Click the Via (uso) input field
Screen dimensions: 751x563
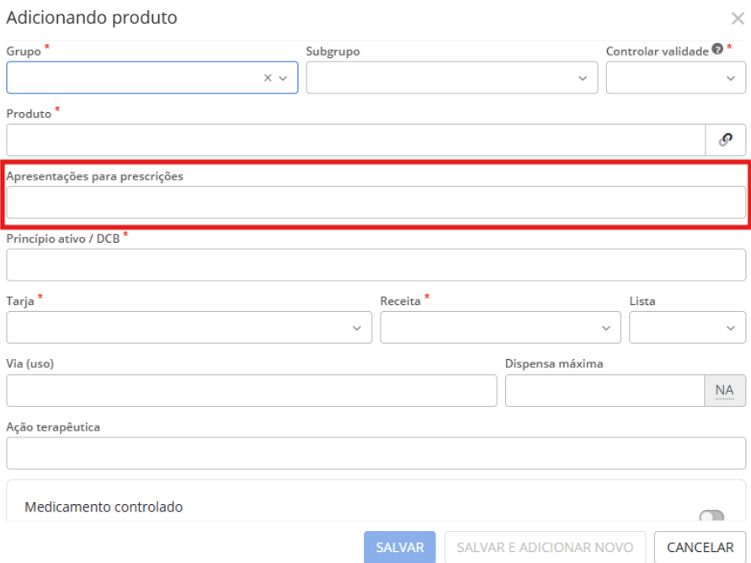251,390
